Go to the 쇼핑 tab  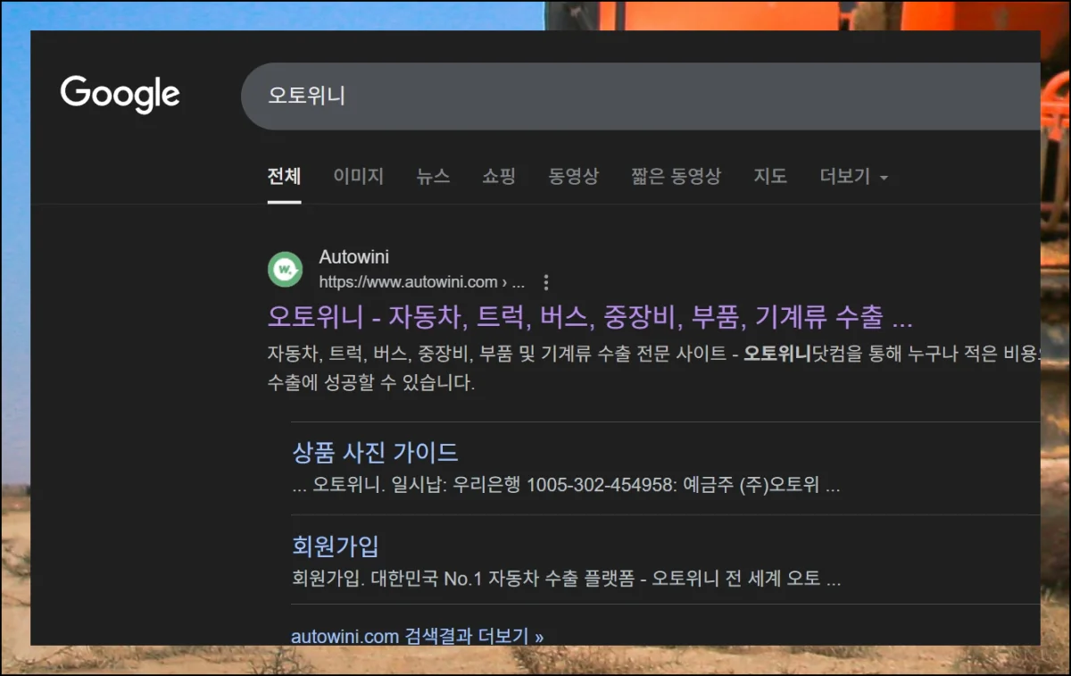[499, 177]
